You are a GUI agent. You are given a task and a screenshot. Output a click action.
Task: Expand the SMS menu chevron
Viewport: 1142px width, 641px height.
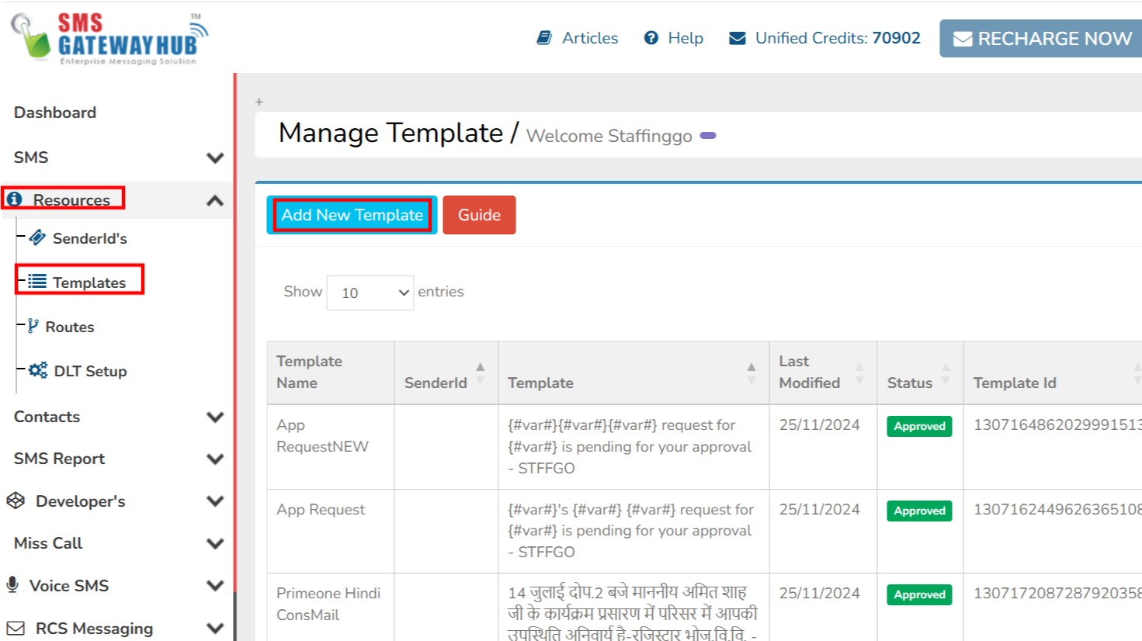tap(215, 158)
